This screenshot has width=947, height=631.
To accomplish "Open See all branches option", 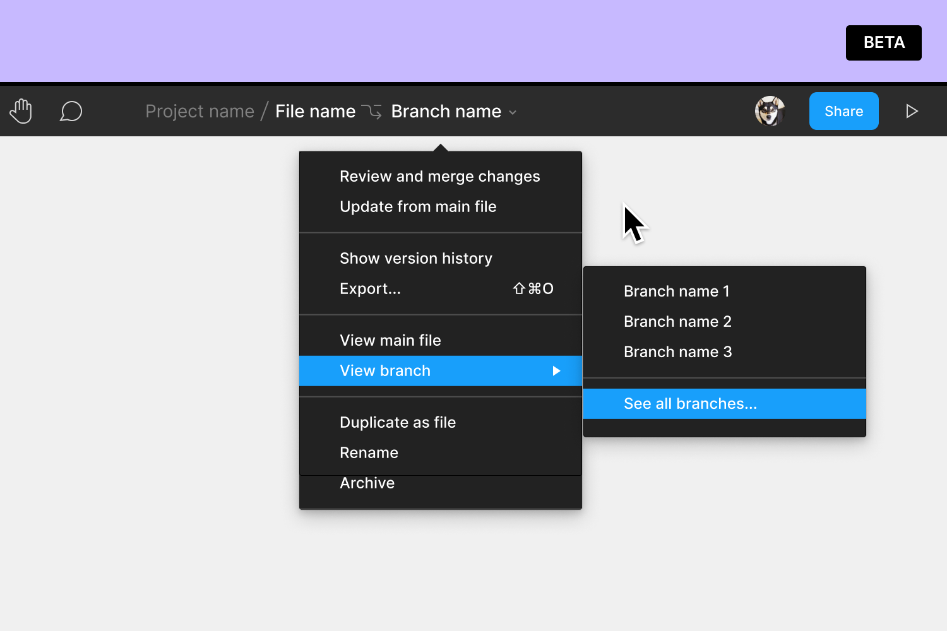I will [x=690, y=403].
